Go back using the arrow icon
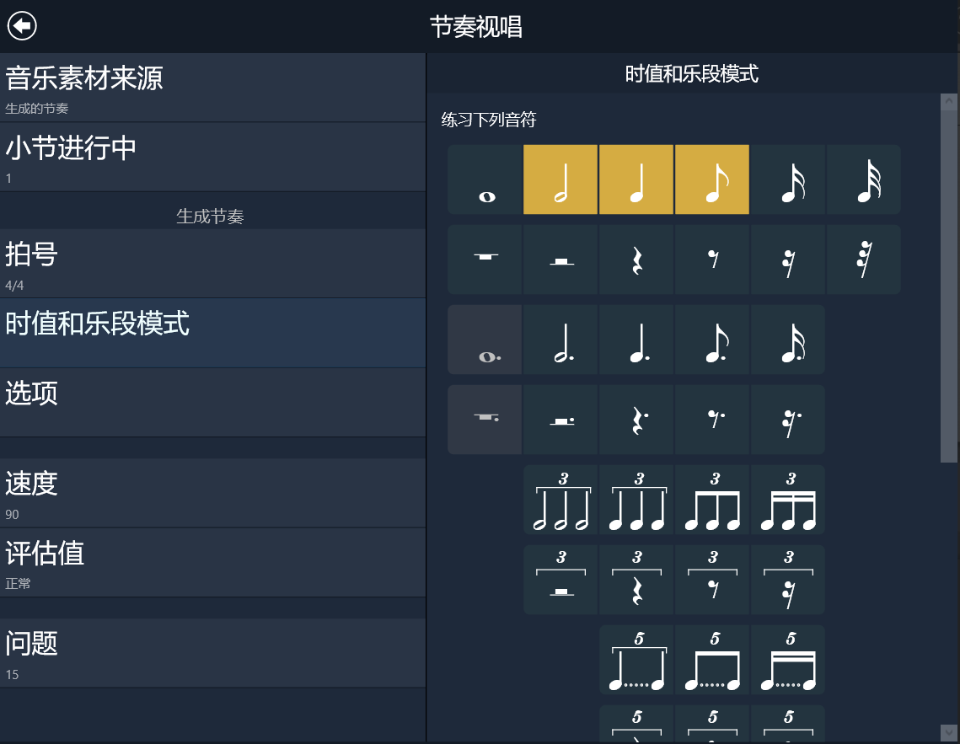960x744 pixels. point(22,25)
